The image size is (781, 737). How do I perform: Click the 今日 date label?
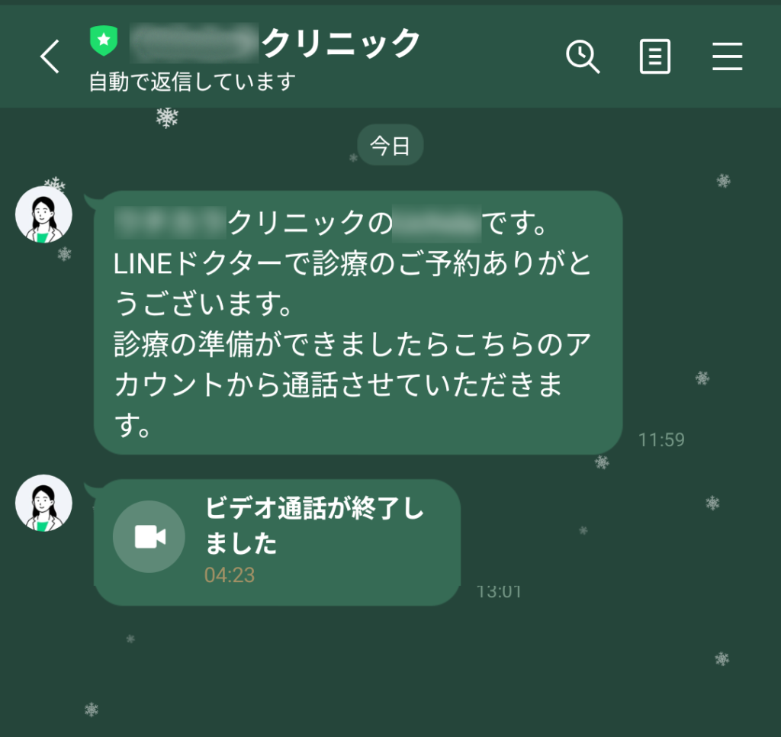[390, 146]
